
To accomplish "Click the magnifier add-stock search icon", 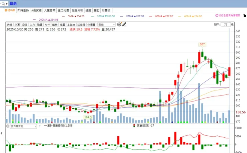I will point(3,4).
